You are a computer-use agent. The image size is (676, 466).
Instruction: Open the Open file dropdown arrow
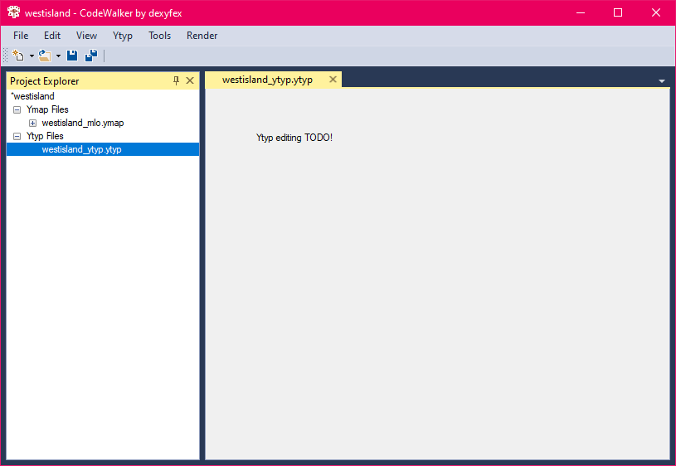[58, 56]
